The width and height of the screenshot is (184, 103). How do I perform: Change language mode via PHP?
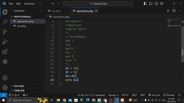[143, 95]
